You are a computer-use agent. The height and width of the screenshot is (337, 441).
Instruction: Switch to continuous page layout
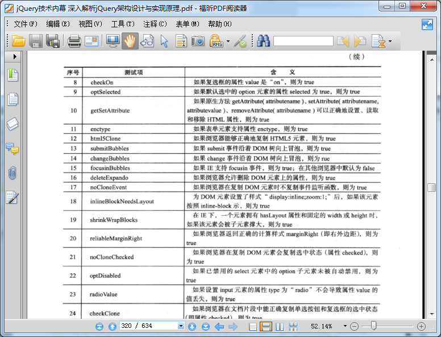coord(266,327)
